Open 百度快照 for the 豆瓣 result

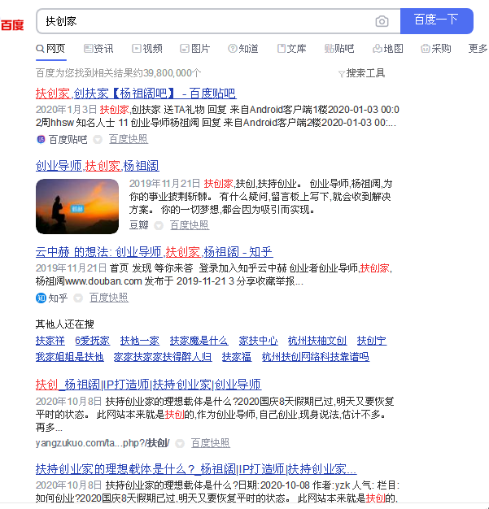pos(190,225)
